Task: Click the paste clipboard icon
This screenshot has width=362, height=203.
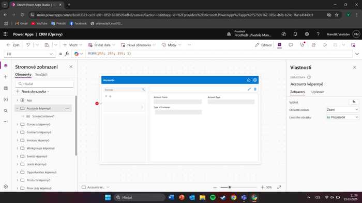Action: [x=47, y=45]
